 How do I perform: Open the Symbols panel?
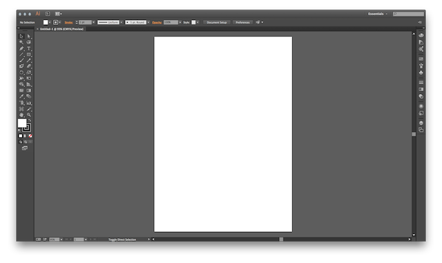pos(421,72)
